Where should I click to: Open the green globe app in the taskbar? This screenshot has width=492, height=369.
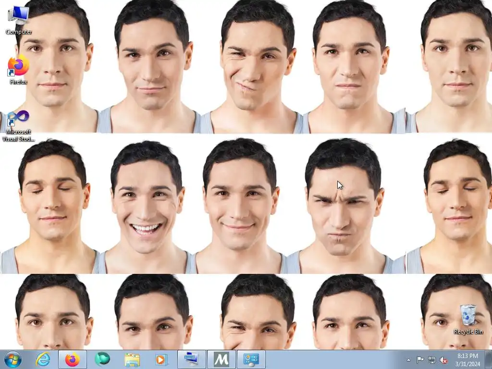point(102,359)
